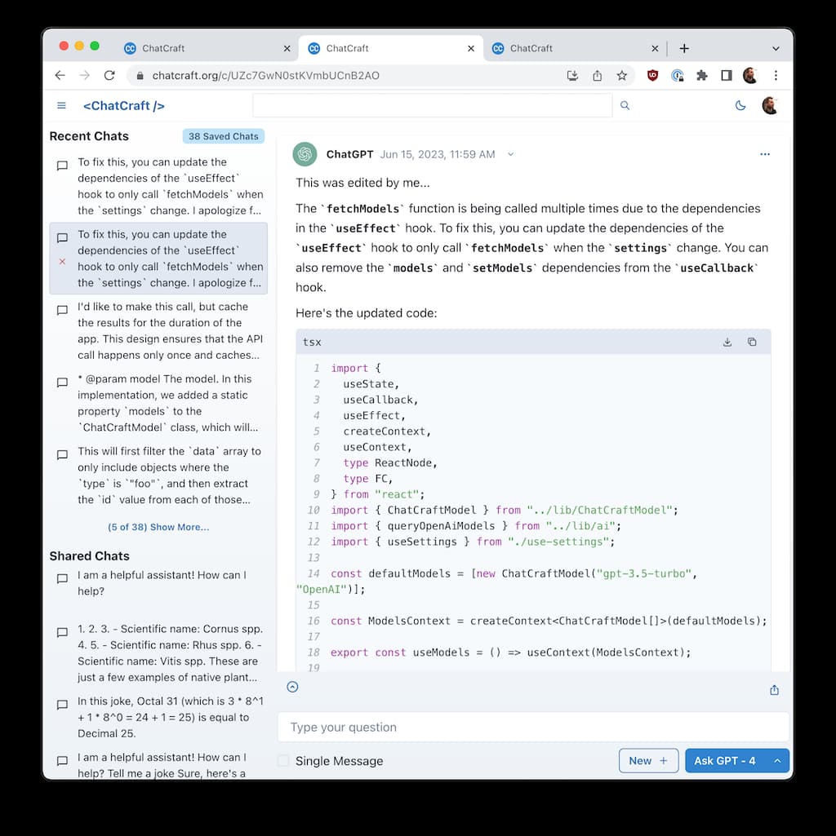Image resolution: width=836 pixels, height=836 pixels.
Task: Enable the Single Message checkbox
Action: click(x=283, y=761)
